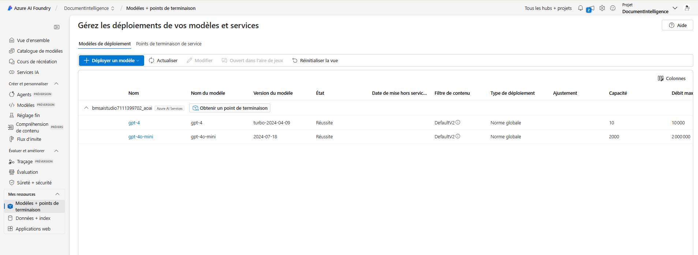This screenshot has width=698, height=255.
Task: Open the Colonnes column picker
Action: 671,78
